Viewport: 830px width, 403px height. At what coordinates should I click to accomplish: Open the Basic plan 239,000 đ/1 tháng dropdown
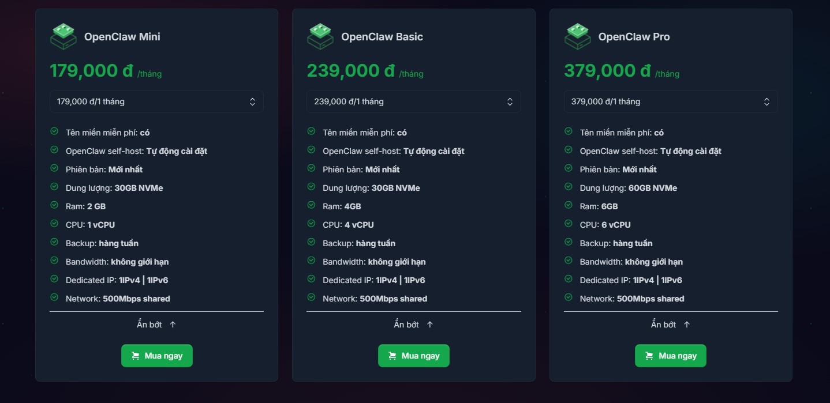tap(413, 101)
